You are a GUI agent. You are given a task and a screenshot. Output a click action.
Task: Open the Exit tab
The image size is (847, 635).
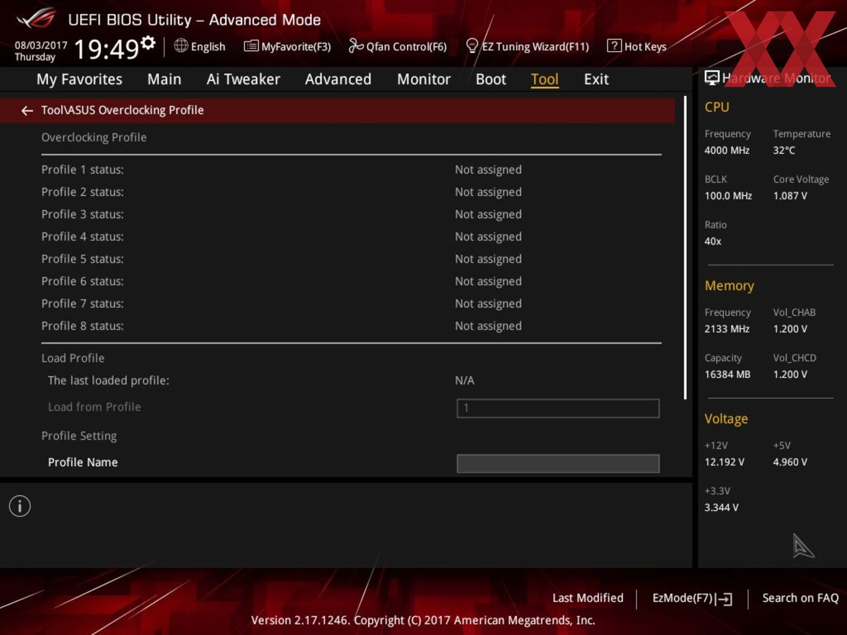pos(596,79)
